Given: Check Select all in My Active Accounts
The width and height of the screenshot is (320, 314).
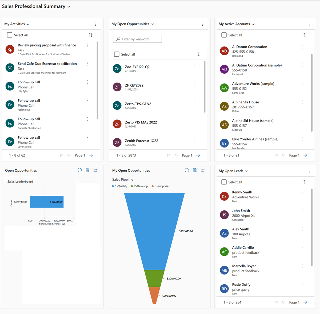Looking at the screenshot, I should coord(224,35).
